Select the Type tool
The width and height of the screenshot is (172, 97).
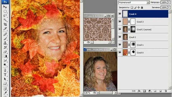click(5, 75)
